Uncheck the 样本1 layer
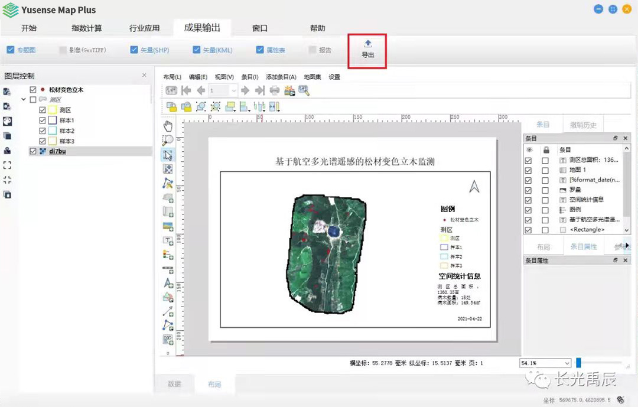 coord(43,121)
